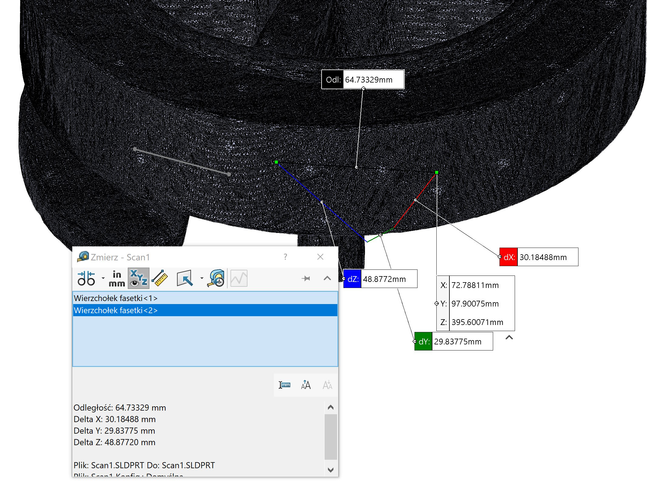Click the red dX callout label

pyautogui.click(x=509, y=257)
